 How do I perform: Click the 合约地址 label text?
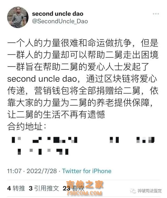tap(26, 126)
